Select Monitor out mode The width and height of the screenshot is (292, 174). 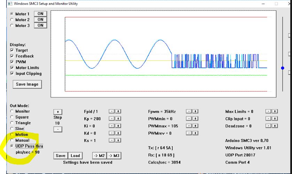[12, 111]
